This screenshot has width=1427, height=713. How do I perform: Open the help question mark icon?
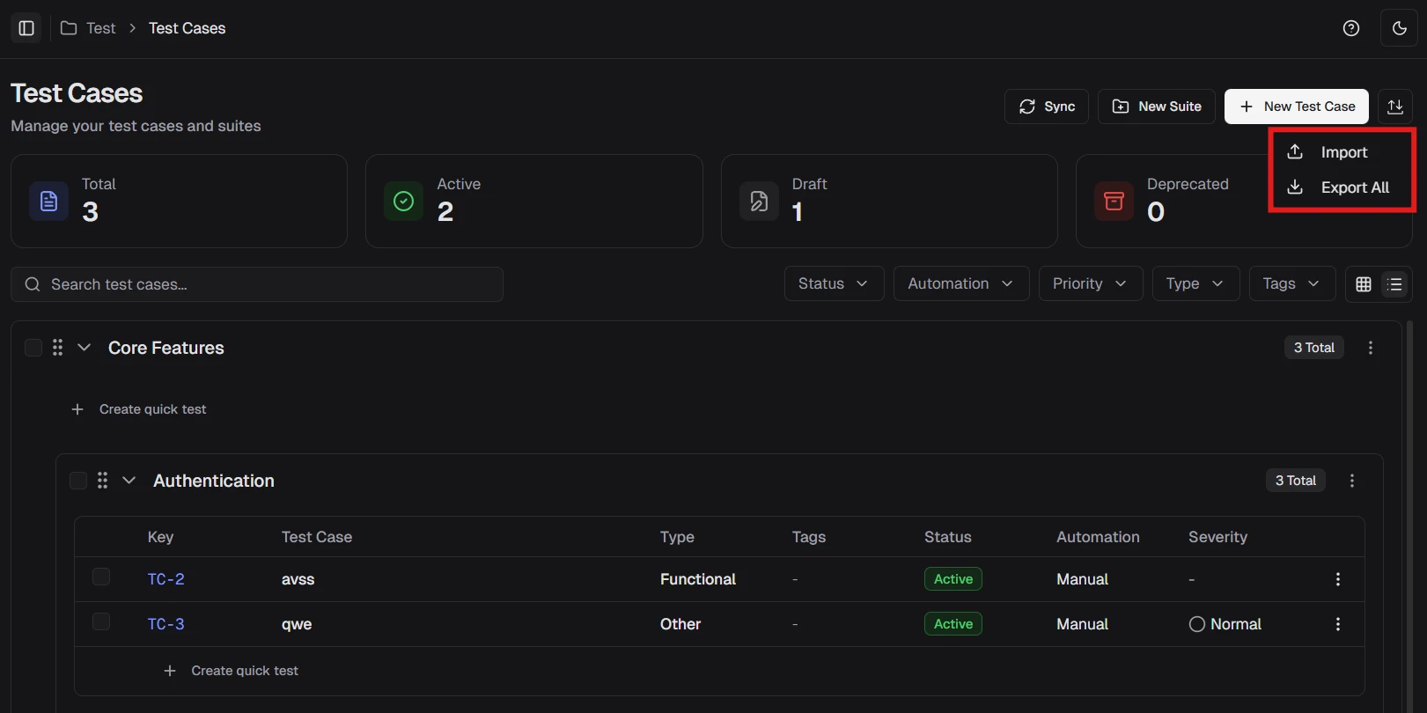tap(1351, 28)
